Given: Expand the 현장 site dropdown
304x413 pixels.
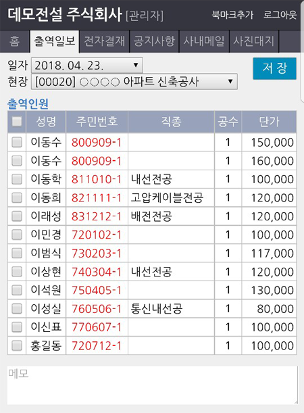Looking at the screenshot, I should pyautogui.click(x=134, y=81).
